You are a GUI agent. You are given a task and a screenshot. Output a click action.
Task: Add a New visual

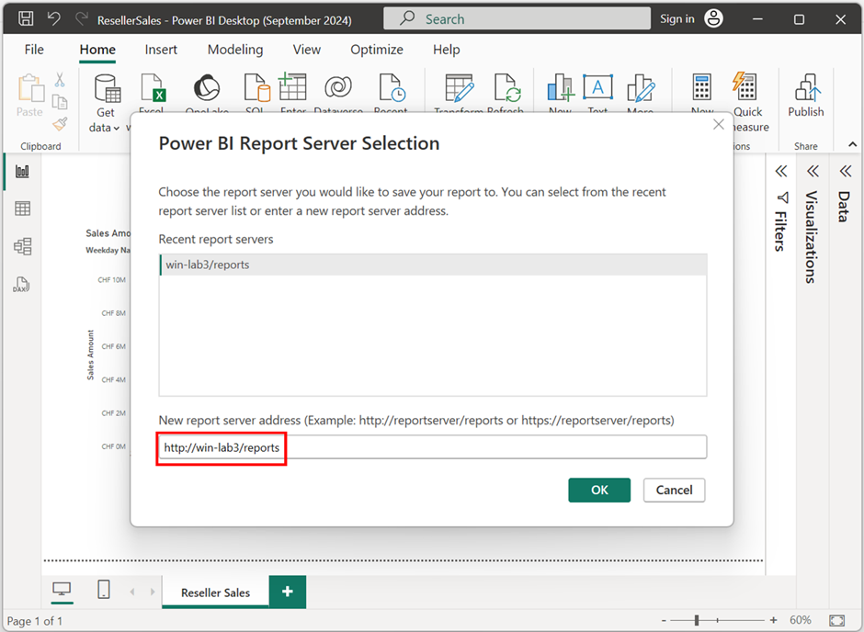pyautogui.click(x=561, y=88)
